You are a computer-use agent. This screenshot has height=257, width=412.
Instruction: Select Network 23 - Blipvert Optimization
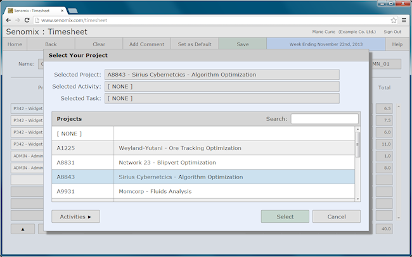tap(167, 163)
